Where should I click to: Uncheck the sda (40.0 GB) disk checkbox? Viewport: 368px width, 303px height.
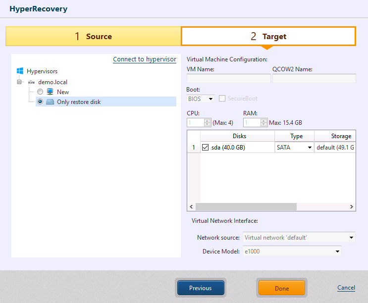[x=205, y=147]
